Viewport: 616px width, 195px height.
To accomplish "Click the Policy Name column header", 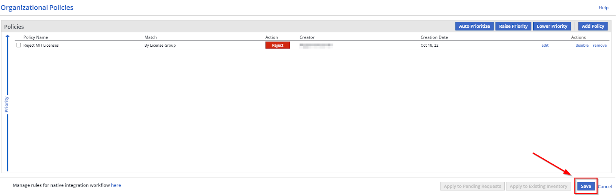I will tap(36, 37).
